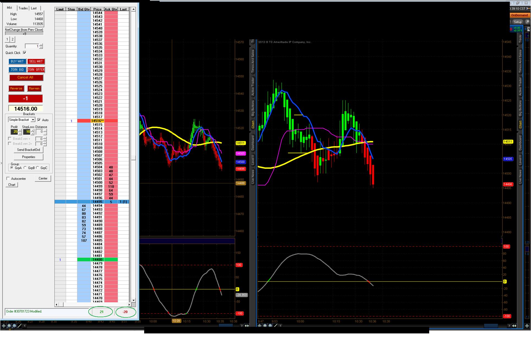Screen dimensions: 531x337
Task: Click the Reverse position button
Action: pos(16,88)
